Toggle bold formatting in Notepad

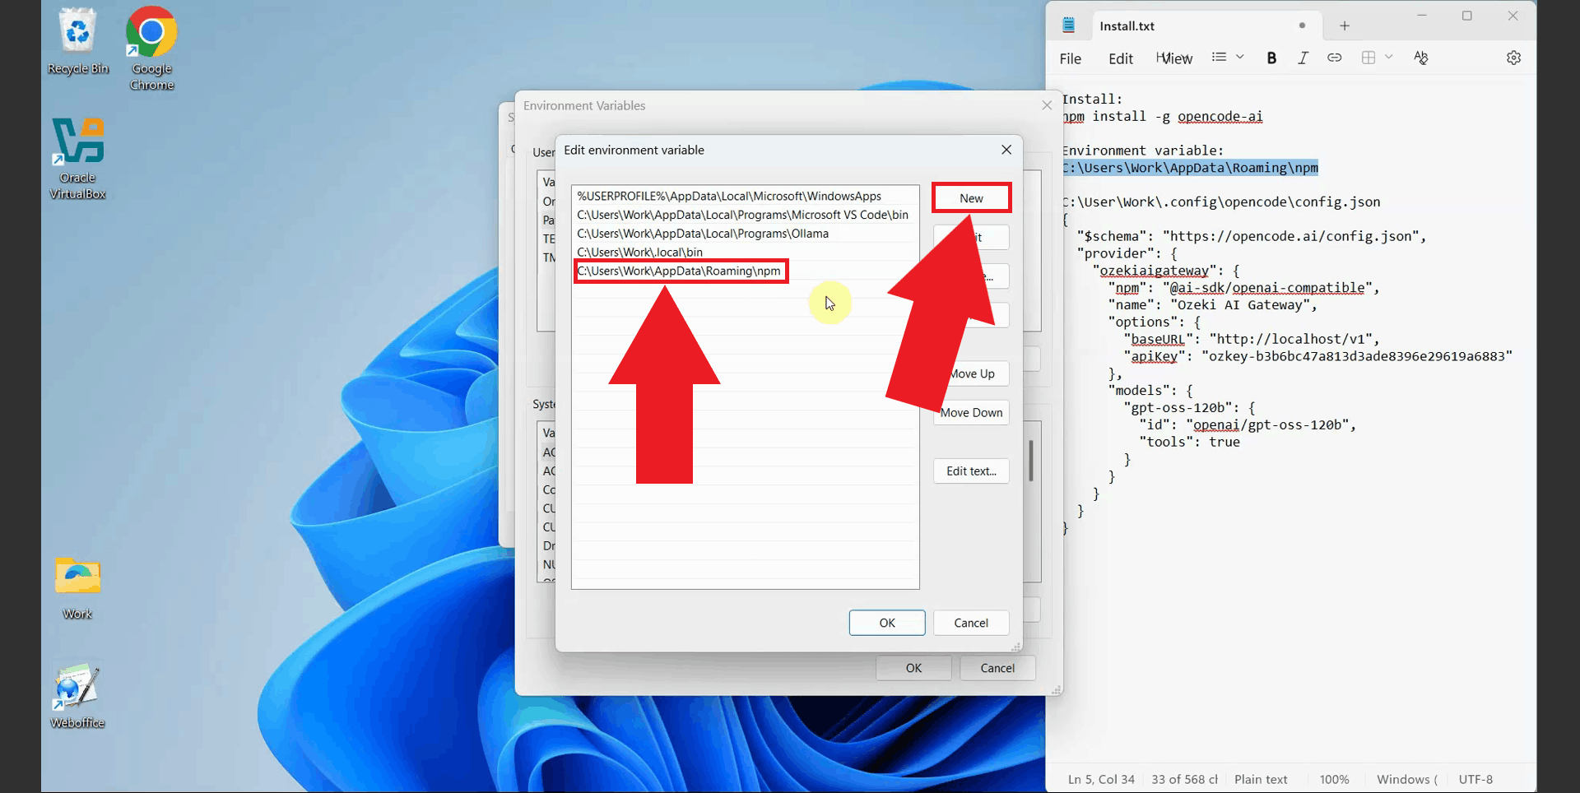1271,58
